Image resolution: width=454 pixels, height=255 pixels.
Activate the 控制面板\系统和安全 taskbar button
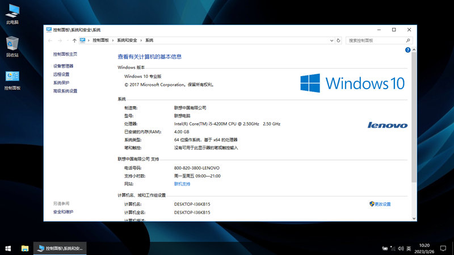(60, 248)
